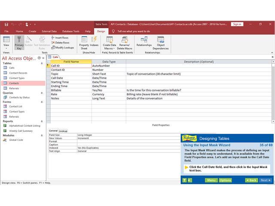Expand the View dropdown arrow

pyautogui.click(x=6, y=48)
